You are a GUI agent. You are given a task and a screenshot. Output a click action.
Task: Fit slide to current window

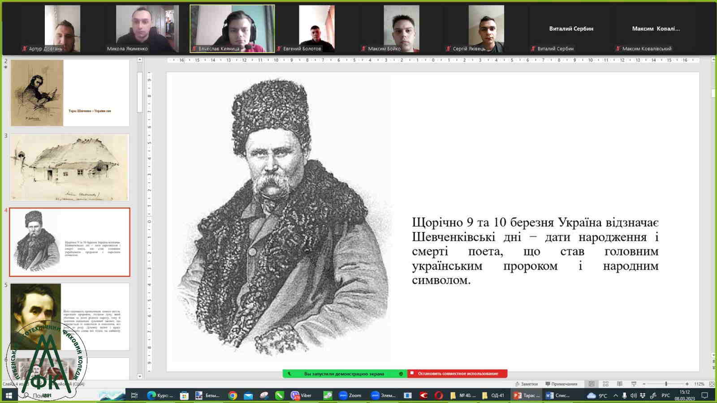712,384
